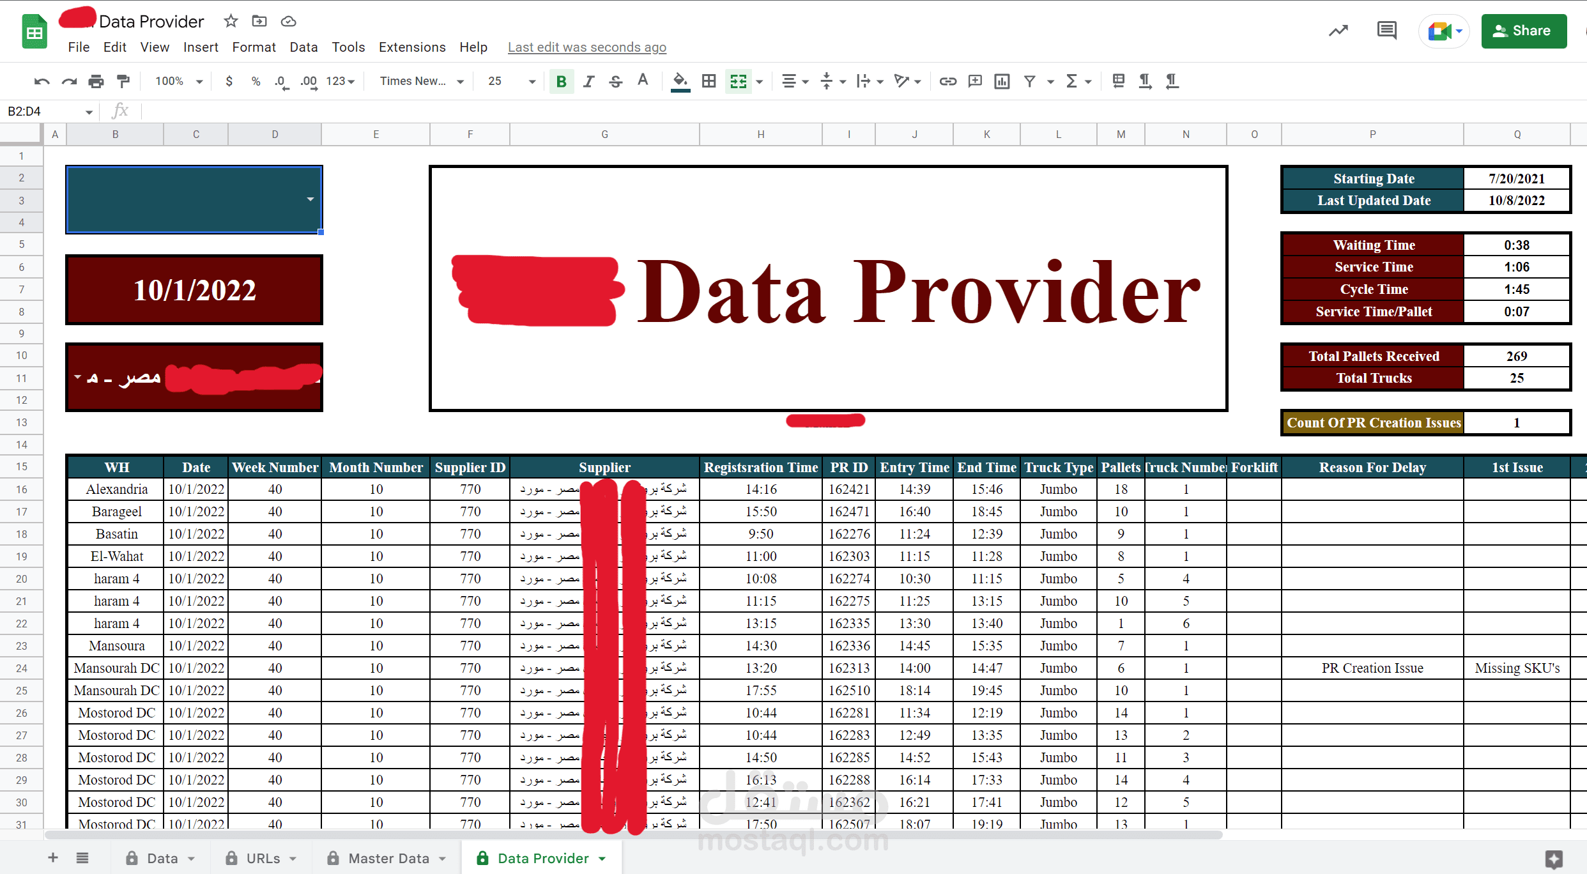
Task: Click the green Share button
Action: 1523,31
